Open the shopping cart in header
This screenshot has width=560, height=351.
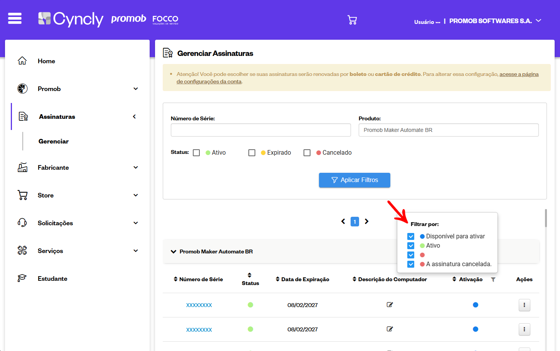352,20
